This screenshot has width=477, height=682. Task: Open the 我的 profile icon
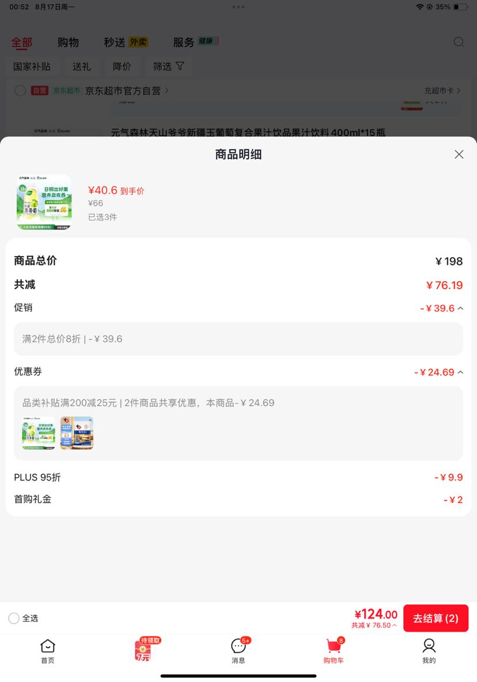click(429, 651)
